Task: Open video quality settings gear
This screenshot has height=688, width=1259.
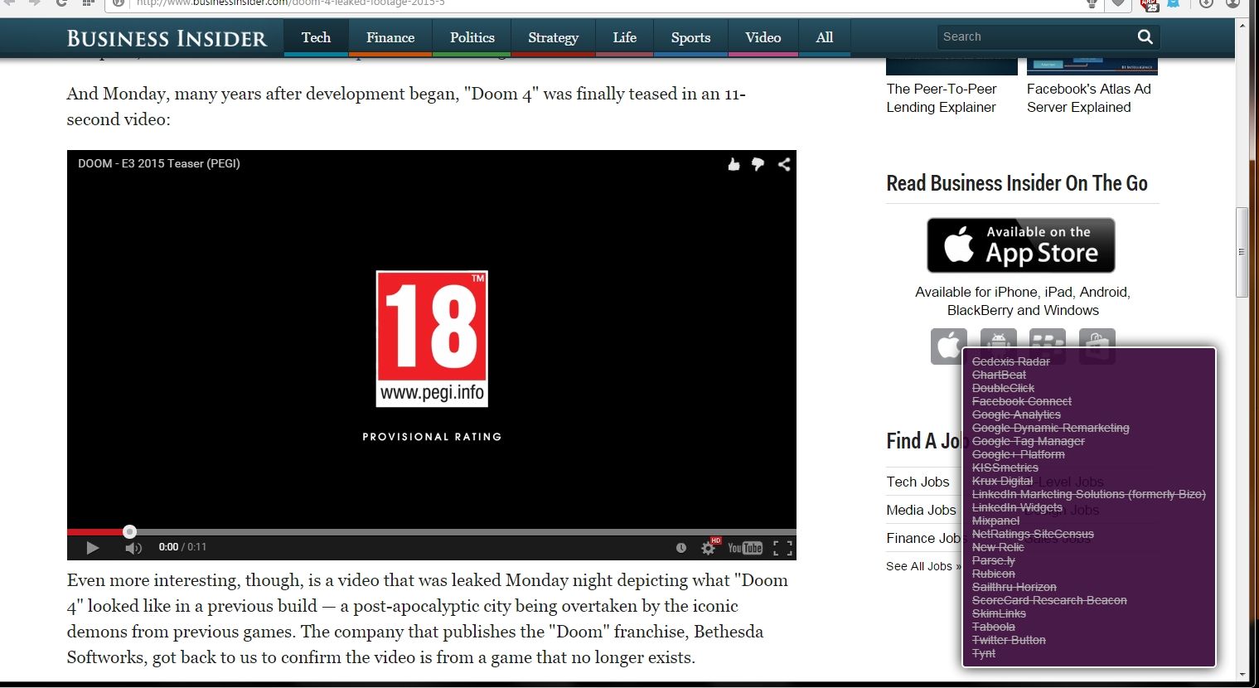Action: (709, 548)
